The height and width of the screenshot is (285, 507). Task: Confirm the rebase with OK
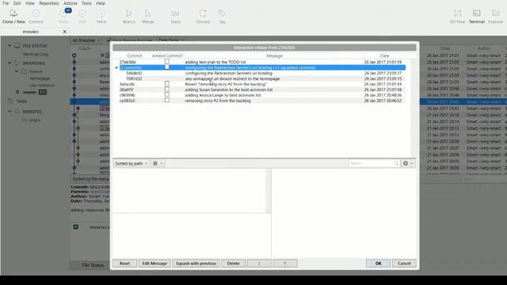tap(379, 264)
